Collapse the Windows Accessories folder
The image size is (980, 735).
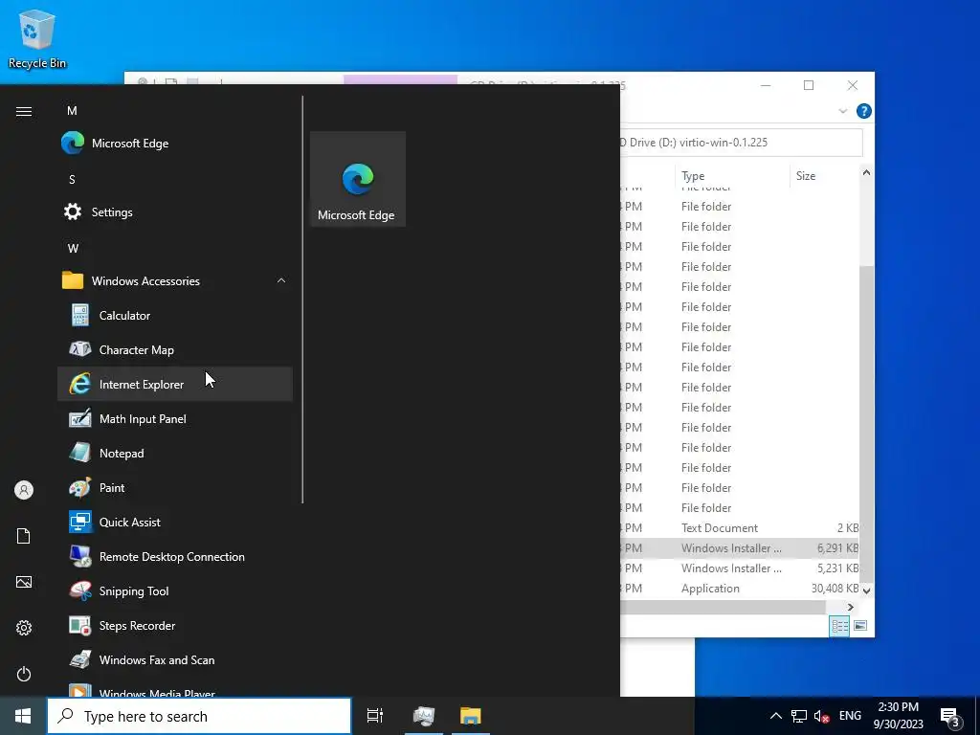[x=175, y=280]
